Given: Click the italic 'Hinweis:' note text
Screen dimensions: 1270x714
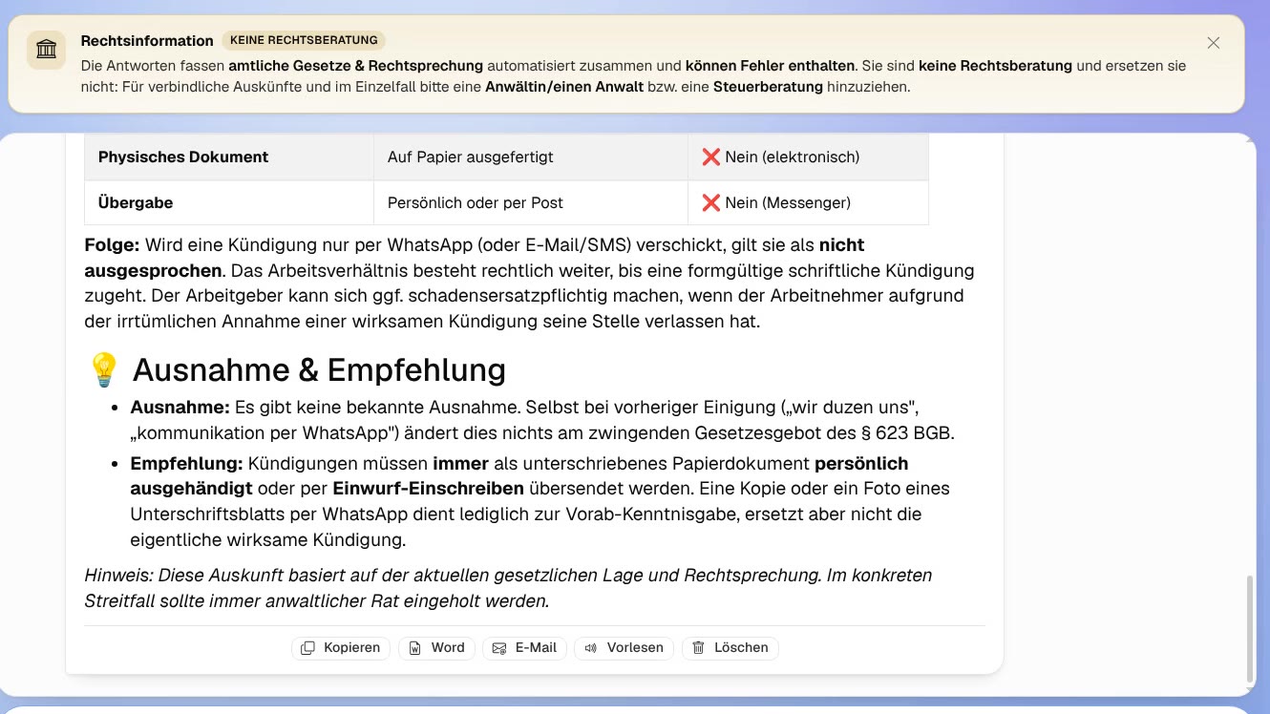Looking at the screenshot, I should (508, 588).
